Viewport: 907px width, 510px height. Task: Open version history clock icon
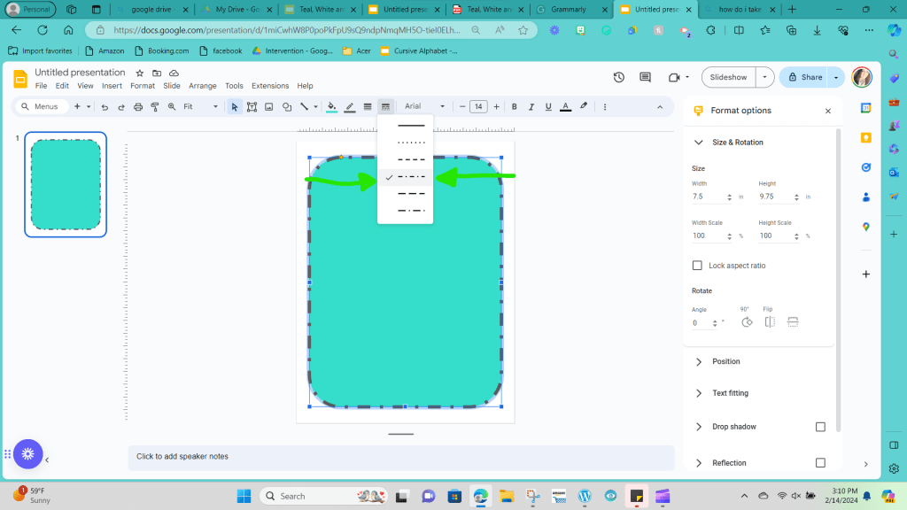[619, 77]
